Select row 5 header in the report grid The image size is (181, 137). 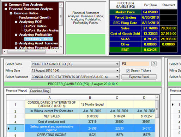(16, 129)
